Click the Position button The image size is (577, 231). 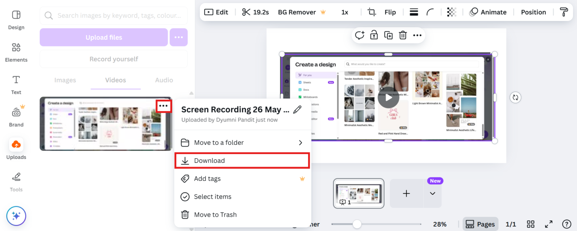(533, 12)
